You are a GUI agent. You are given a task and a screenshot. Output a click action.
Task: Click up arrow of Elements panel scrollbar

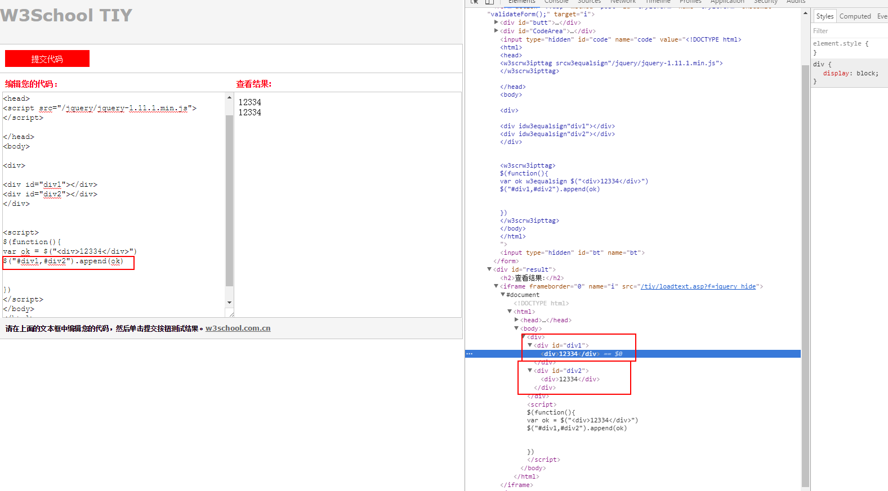pos(805,13)
